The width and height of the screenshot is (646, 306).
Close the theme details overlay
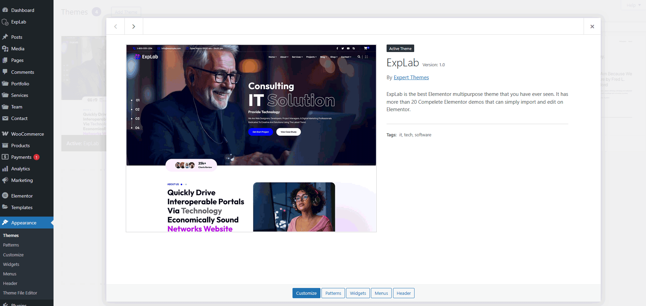[x=592, y=27]
